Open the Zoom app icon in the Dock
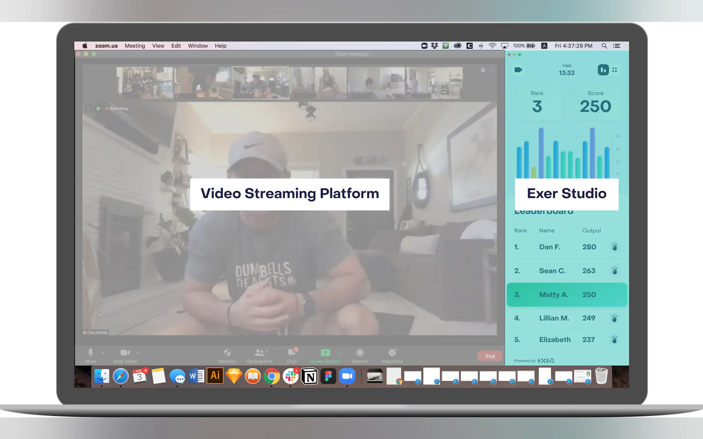This screenshot has height=439, width=703. pos(347,376)
